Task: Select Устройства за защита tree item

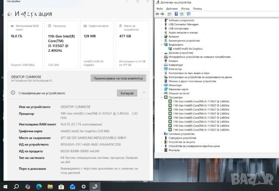Action: [182, 142]
